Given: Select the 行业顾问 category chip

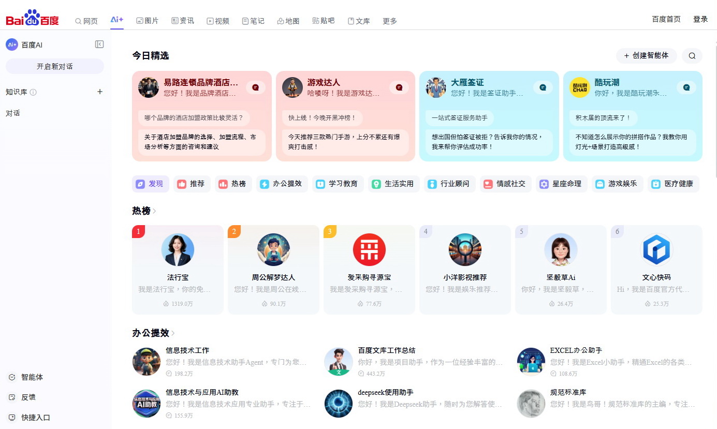Looking at the screenshot, I should coord(450,184).
